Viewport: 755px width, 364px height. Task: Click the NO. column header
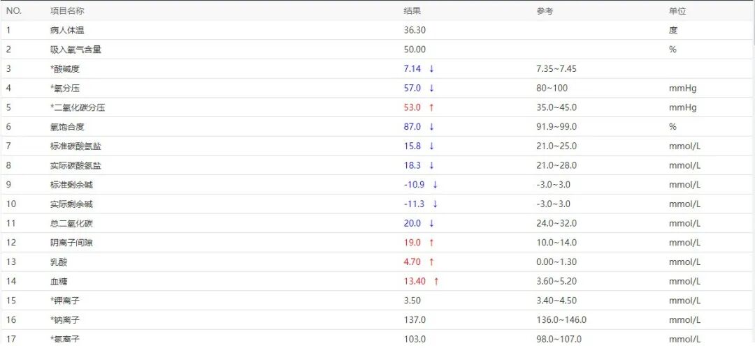[14, 11]
